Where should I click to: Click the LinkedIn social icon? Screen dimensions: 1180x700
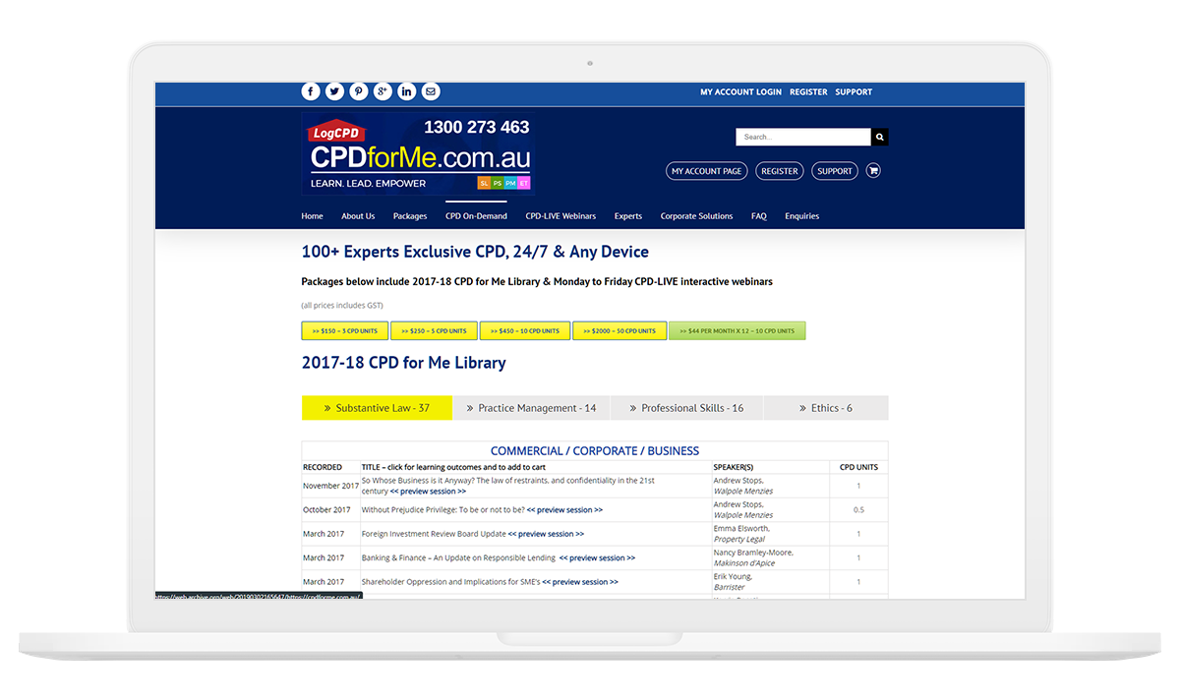click(407, 91)
